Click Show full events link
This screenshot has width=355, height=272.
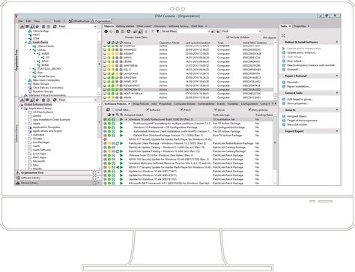point(297,124)
